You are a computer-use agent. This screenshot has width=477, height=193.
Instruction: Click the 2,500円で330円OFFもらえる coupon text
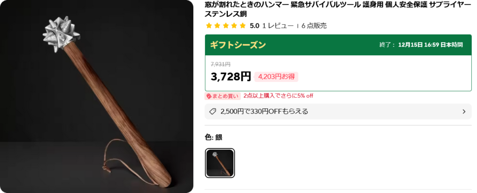264,112
